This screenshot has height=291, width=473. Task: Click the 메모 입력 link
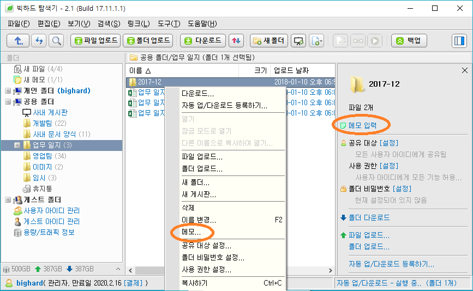click(x=362, y=125)
